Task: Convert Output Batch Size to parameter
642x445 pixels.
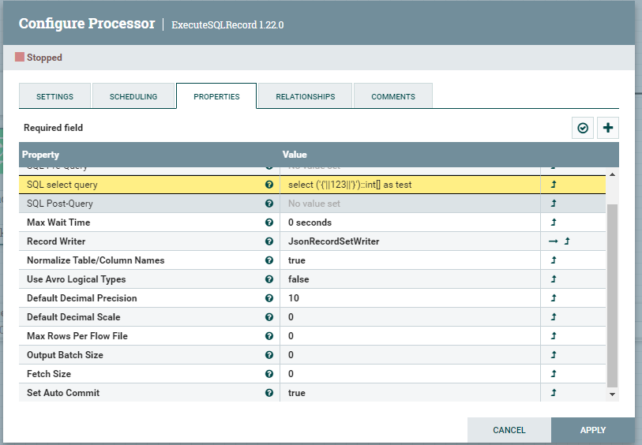Action: [x=554, y=354]
